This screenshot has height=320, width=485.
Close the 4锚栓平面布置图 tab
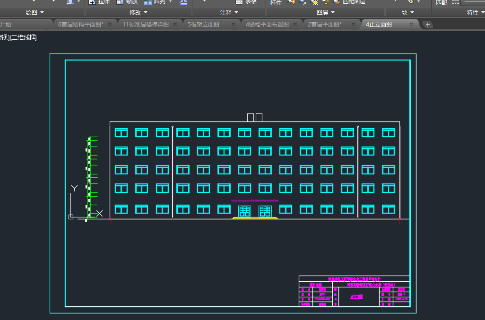[295, 24]
